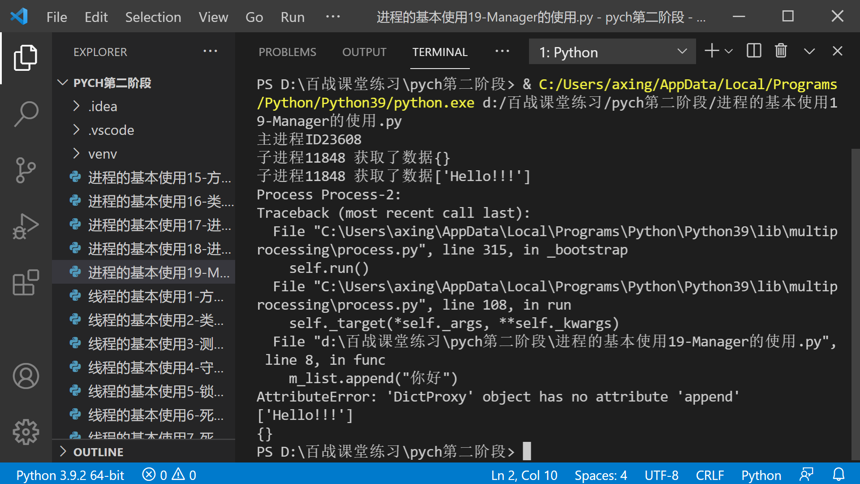Image resolution: width=860 pixels, height=484 pixels.
Task: Open file 线程的基本使用4-守...
Action: click(x=144, y=367)
